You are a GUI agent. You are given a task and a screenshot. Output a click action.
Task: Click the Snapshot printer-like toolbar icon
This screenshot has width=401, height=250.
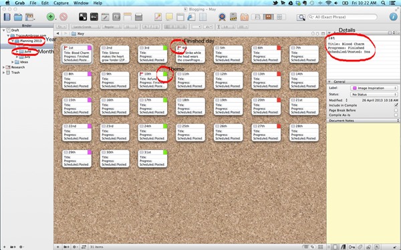point(138,17)
